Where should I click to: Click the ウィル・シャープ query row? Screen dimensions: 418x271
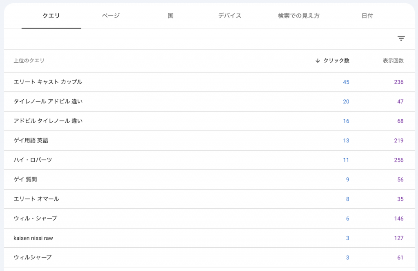point(35,219)
